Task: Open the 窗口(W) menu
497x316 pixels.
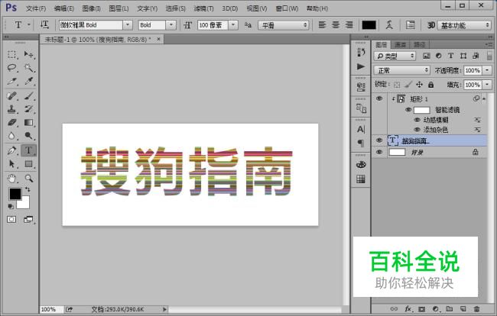Action: pyautogui.click(x=287, y=8)
